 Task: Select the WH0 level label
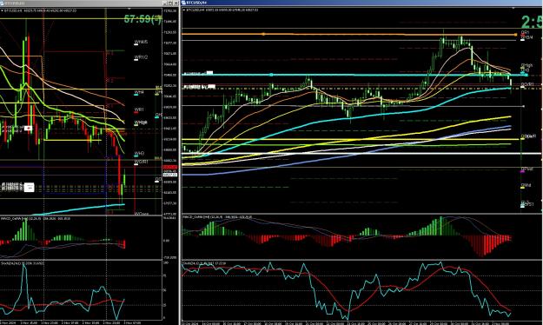click(x=139, y=153)
